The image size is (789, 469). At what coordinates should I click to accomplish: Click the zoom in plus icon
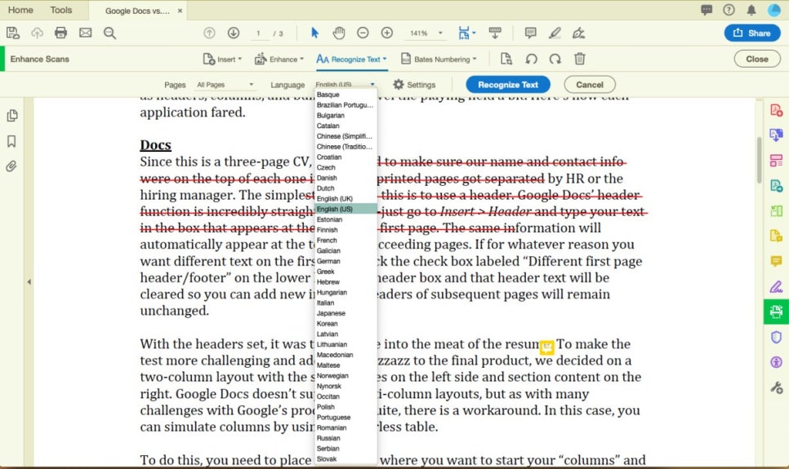tap(387, 33)
